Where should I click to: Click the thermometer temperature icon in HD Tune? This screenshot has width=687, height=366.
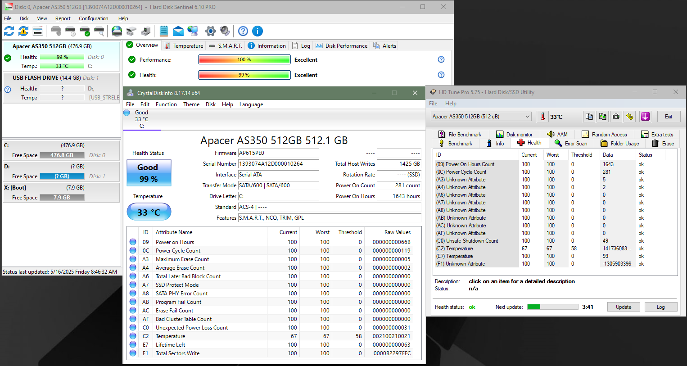pos(543,117)
